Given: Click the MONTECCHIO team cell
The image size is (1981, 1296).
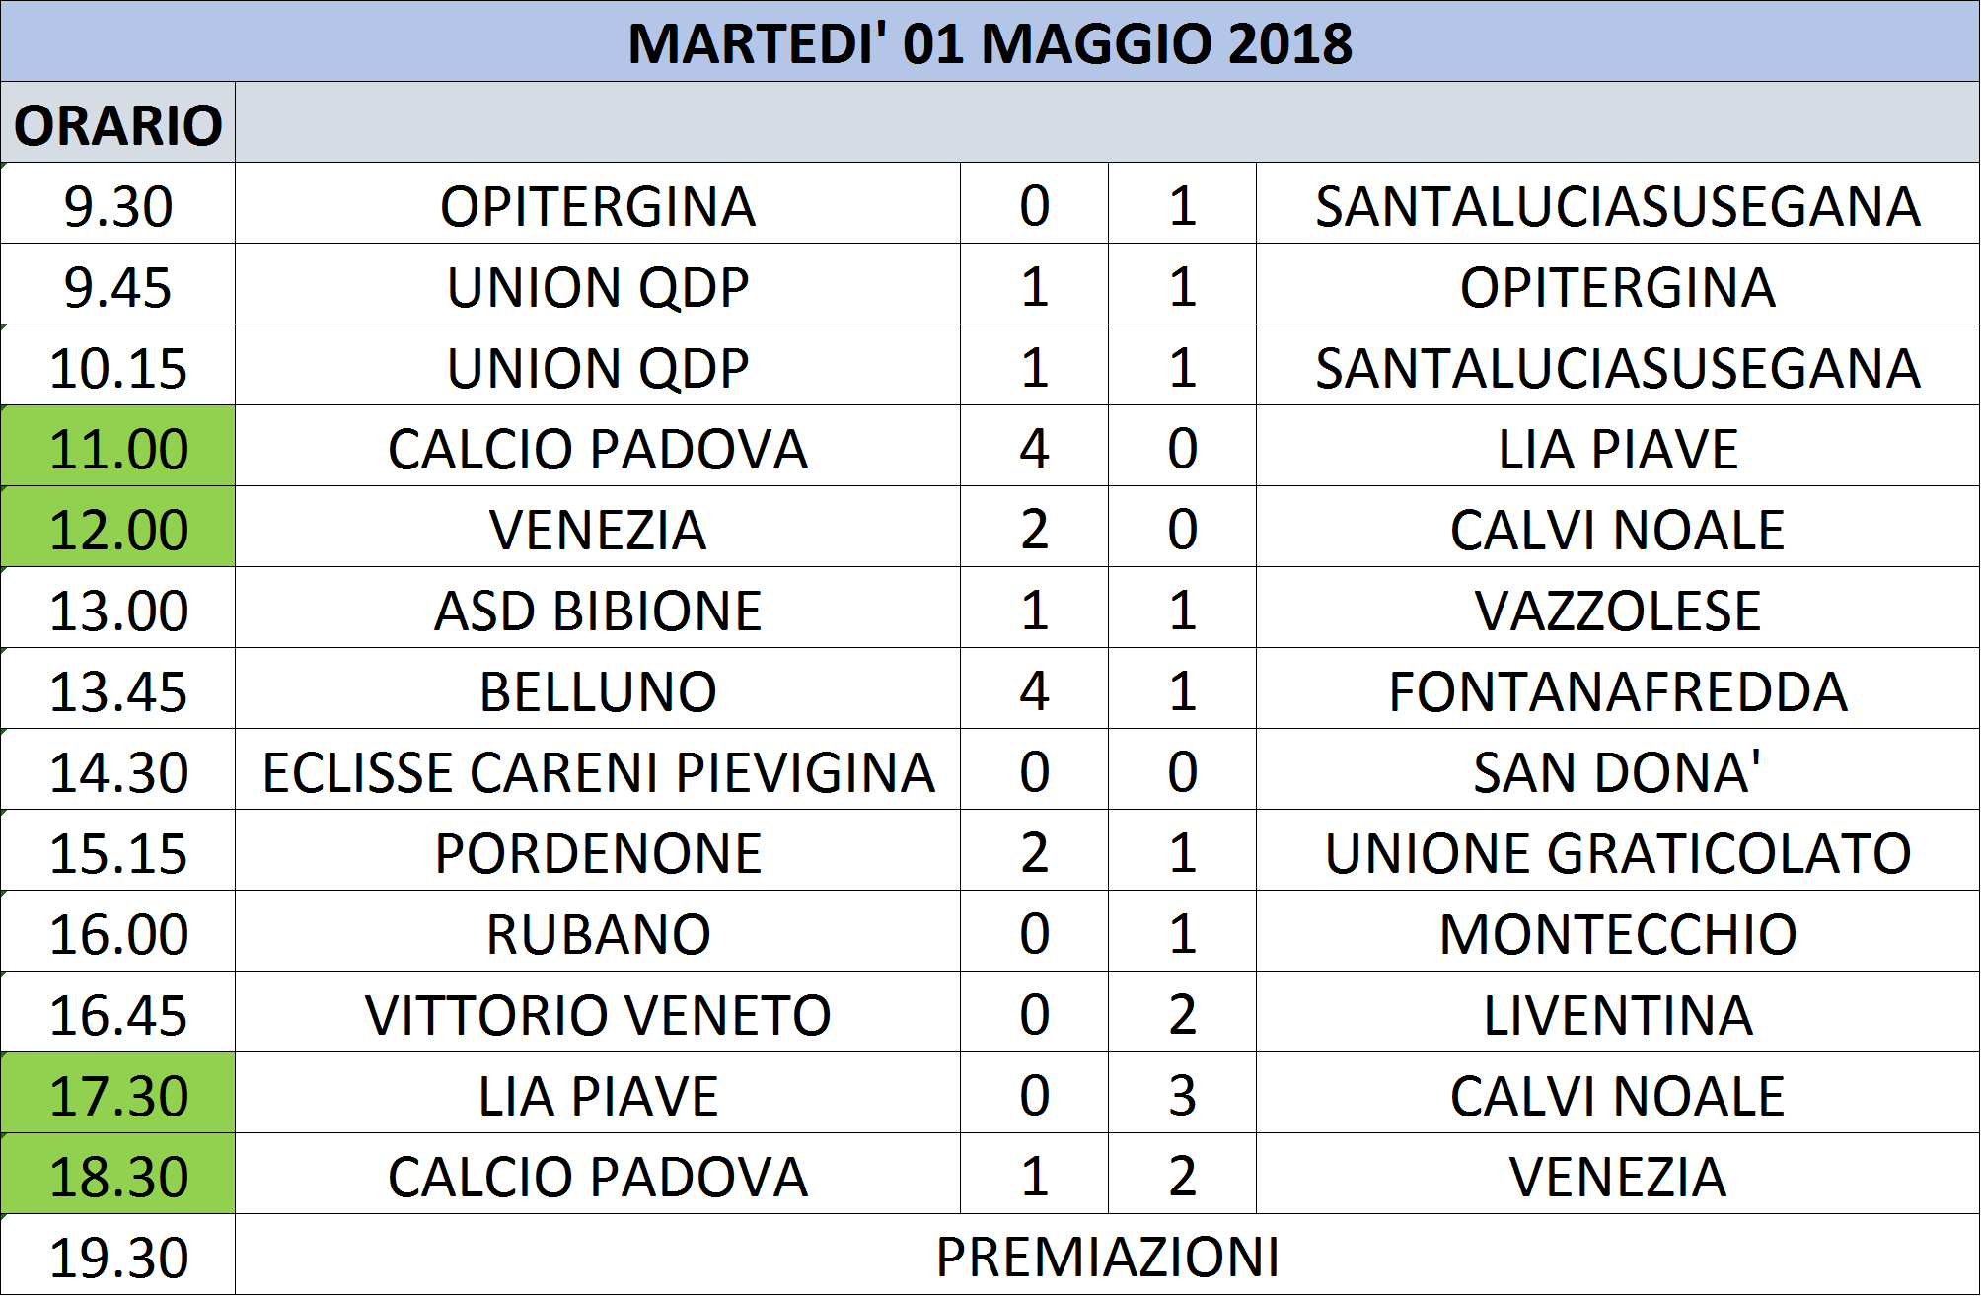Looking at the screenshot, I should pyautogui.click(x=1618, y=931).
